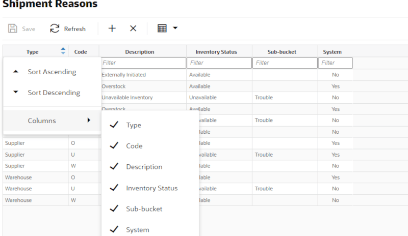
Task: Click the Code column header
Action: [x=81, y=52]
